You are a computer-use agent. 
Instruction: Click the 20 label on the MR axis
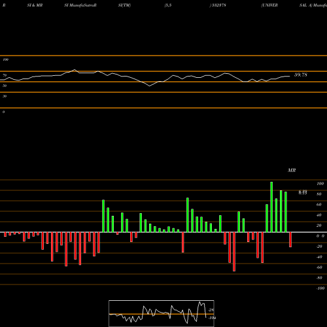[x=319, y=226]
